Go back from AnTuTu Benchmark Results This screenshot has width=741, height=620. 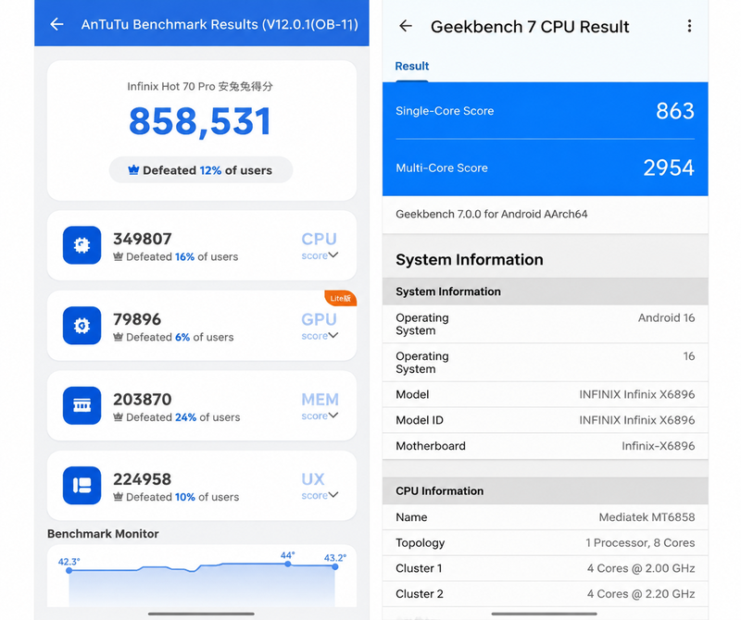click(x=57, y=24)
